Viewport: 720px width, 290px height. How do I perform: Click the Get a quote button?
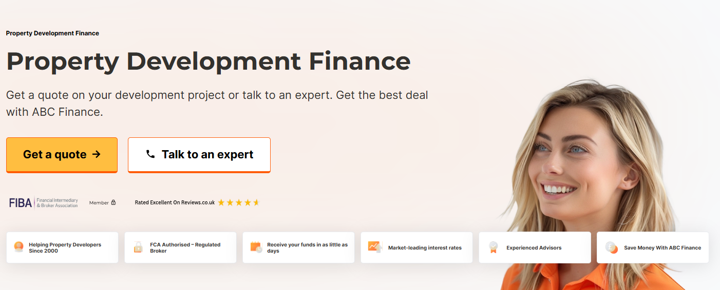tap(62, 155)
